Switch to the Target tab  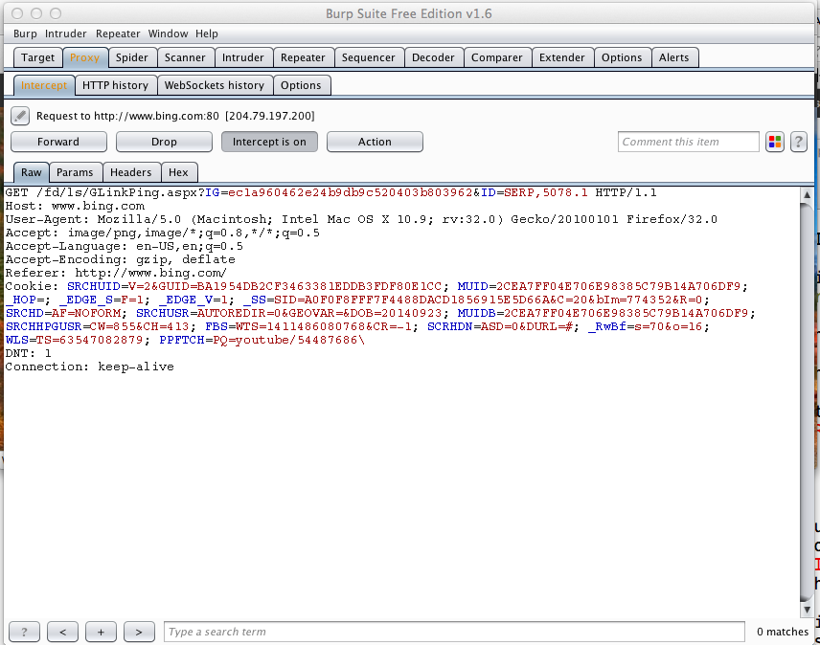[37, 57]
